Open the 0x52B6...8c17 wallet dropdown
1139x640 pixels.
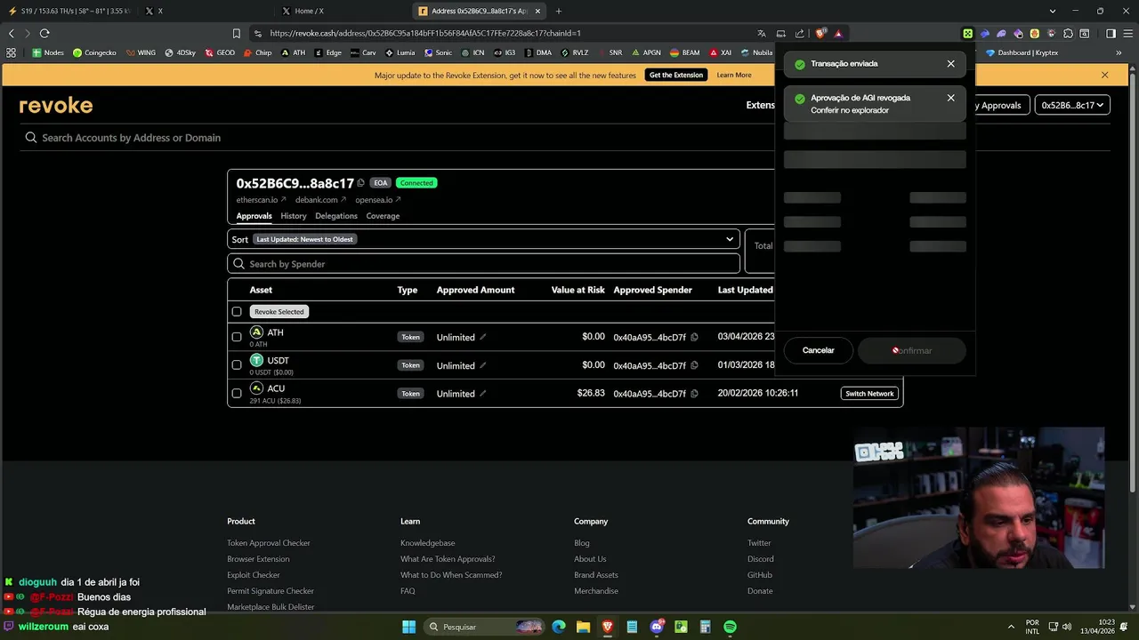click(1072, 105)
